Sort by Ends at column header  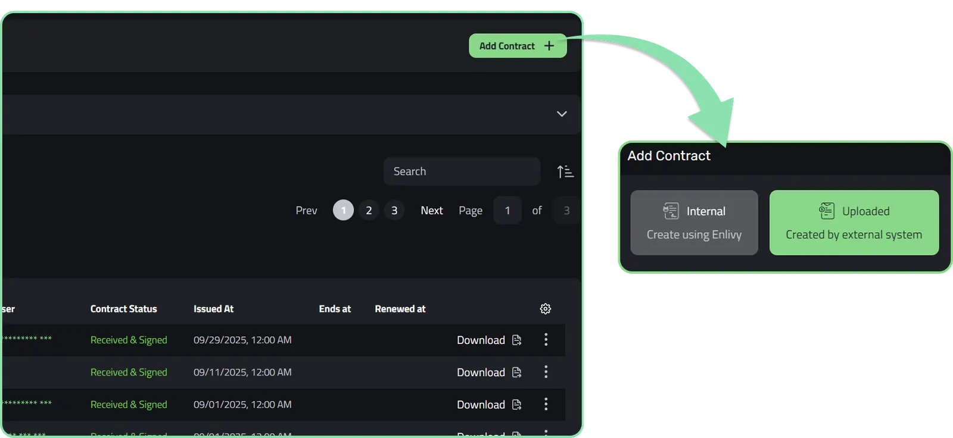point(335,309)
